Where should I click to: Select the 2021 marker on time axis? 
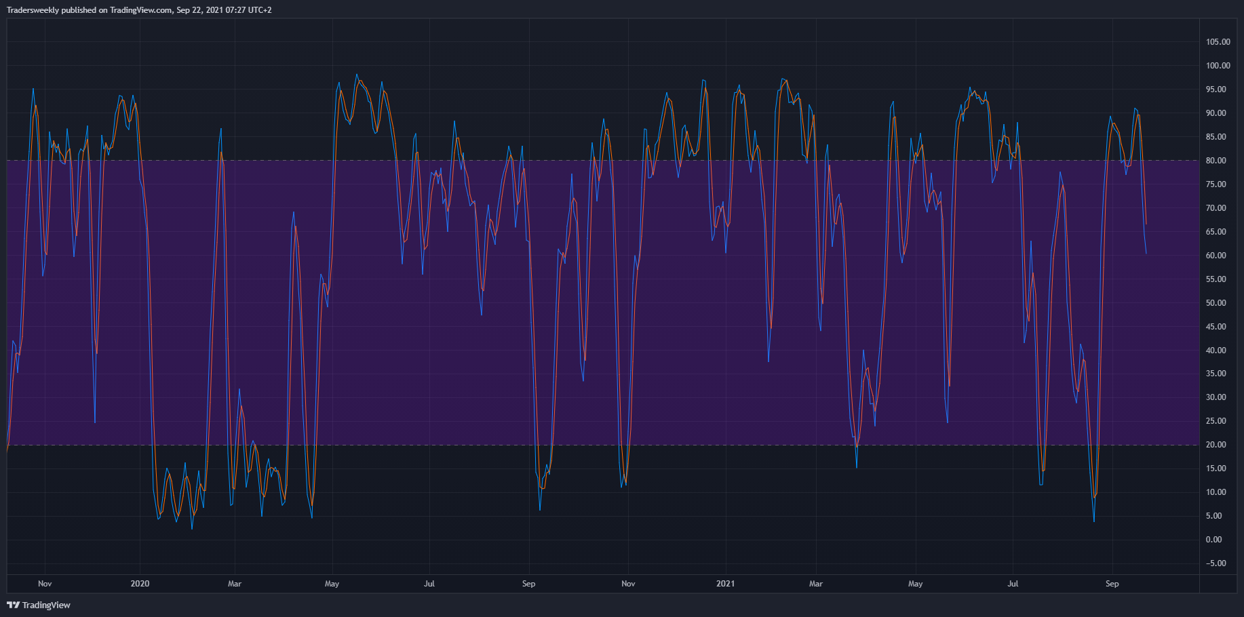coord(725,584)
